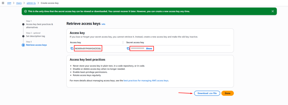Click the Step 3 active radio indicator
Image resolution: width=288 pixels, height=105 pixels.
click(x=23, y=45)
